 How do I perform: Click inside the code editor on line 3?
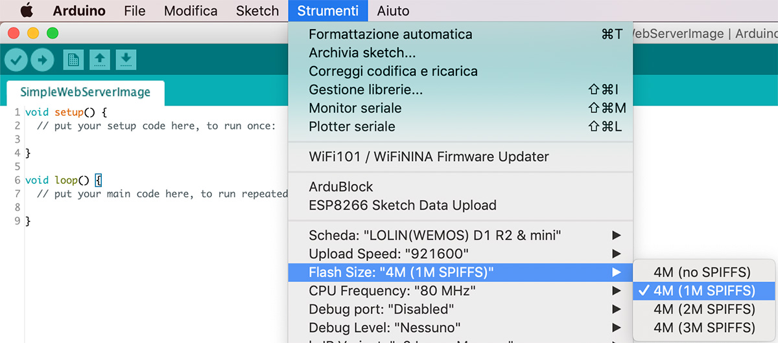130,140
